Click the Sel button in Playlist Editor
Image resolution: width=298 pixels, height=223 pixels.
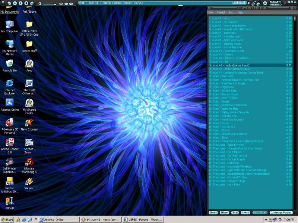coord(235,213)
